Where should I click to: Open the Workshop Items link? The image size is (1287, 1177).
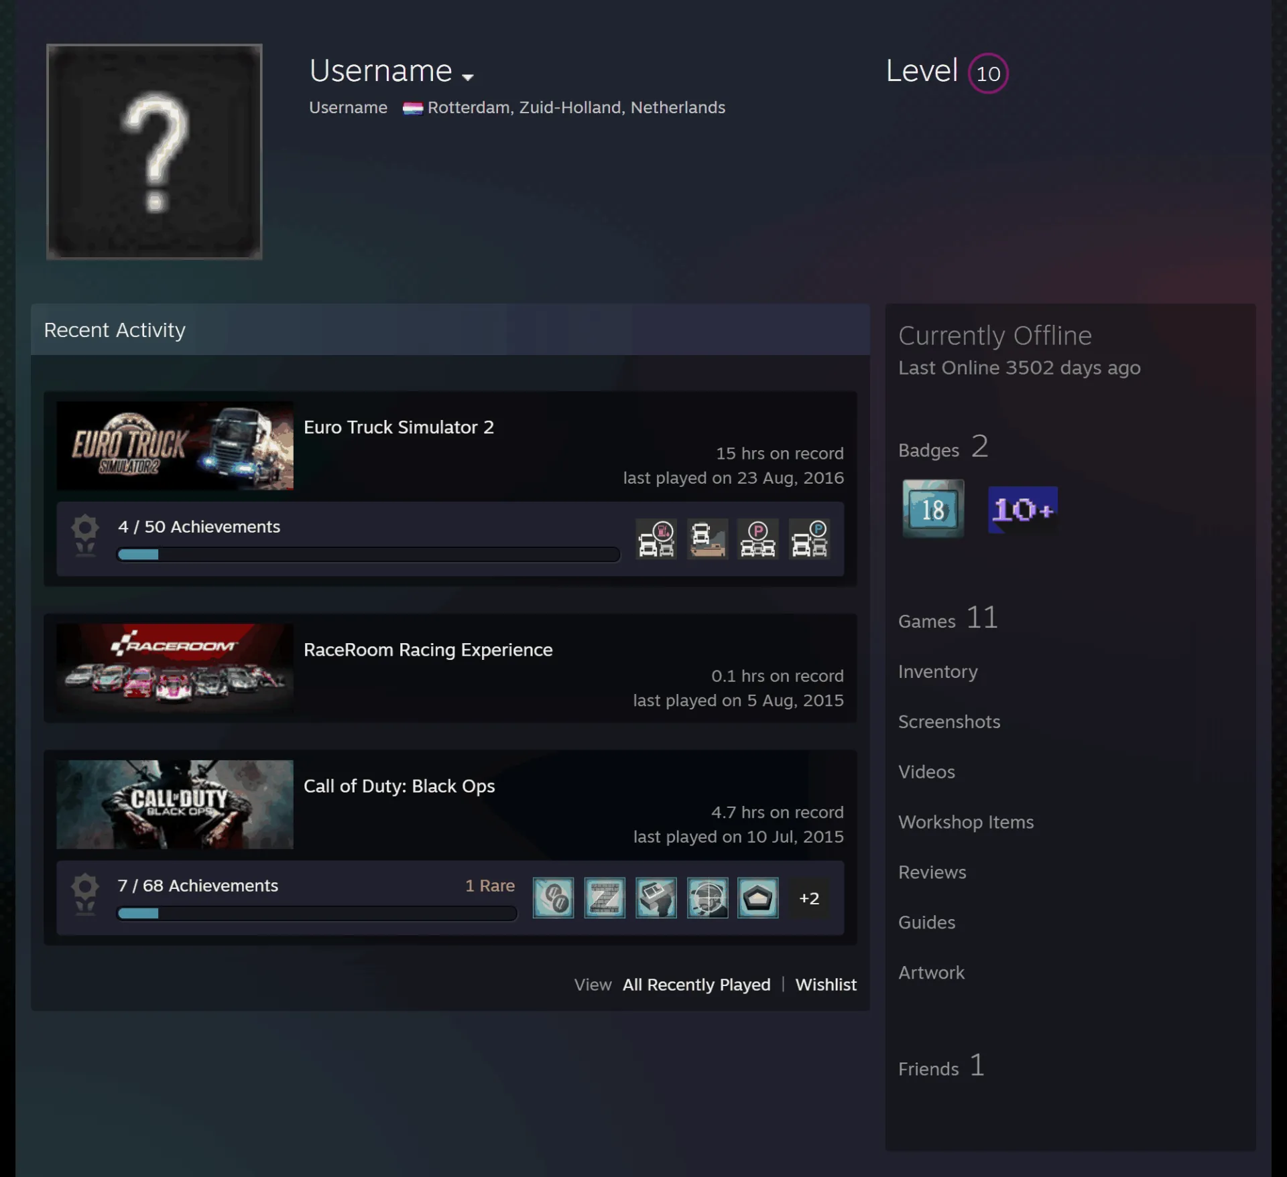[x=966, y=823]
